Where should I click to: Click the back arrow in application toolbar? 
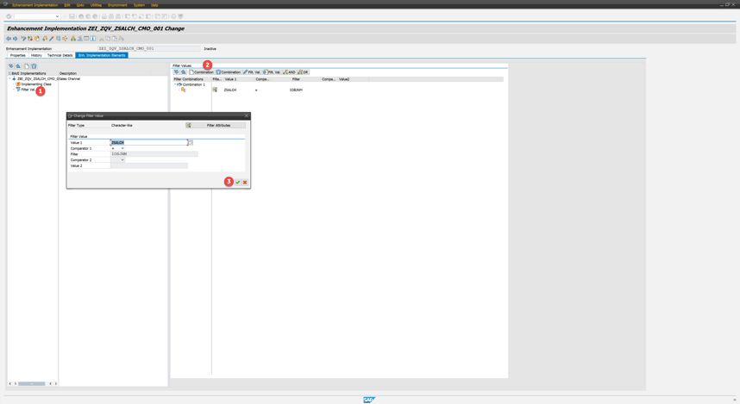coord(9,39)
